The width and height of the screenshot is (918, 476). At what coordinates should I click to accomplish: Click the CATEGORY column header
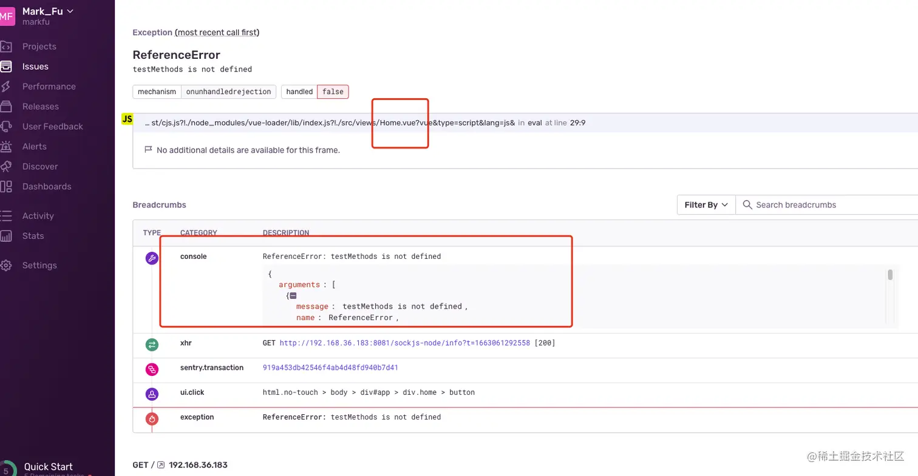click(x=199, y=233)
